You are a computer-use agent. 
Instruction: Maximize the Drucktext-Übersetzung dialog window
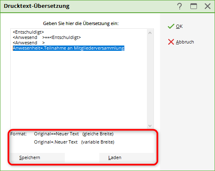(x=194, y=6)
